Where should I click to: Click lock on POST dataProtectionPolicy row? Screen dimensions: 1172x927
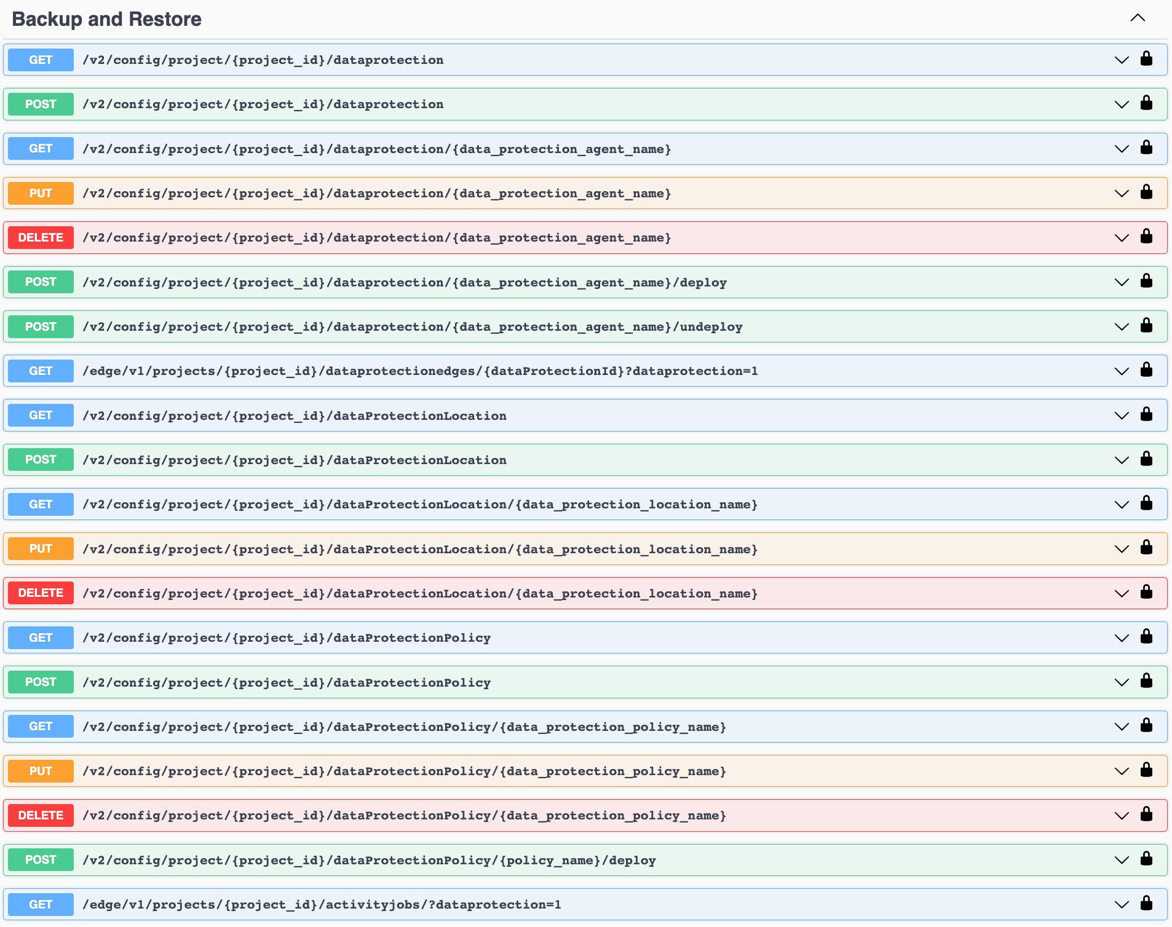(1146, 680)
